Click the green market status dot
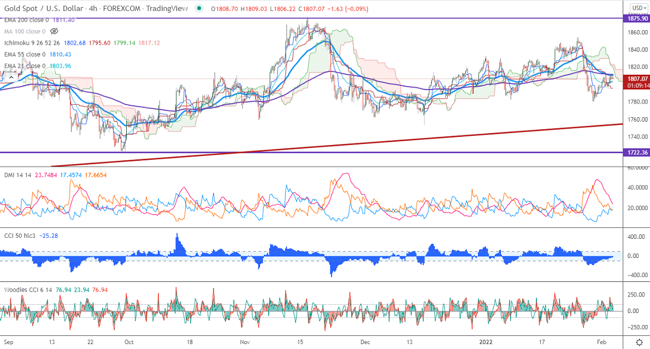 (x=199, y=8)
